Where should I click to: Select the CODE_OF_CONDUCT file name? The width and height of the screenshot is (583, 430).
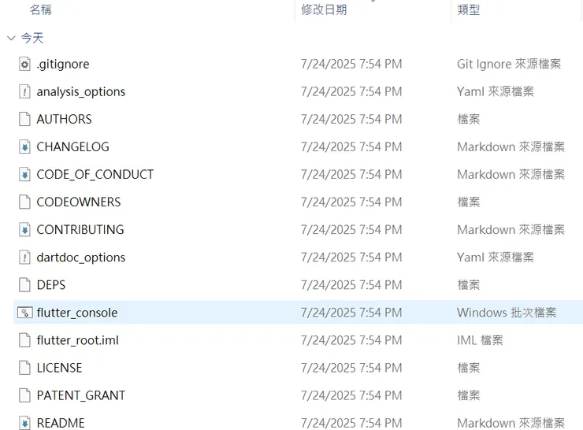point(95,174)
